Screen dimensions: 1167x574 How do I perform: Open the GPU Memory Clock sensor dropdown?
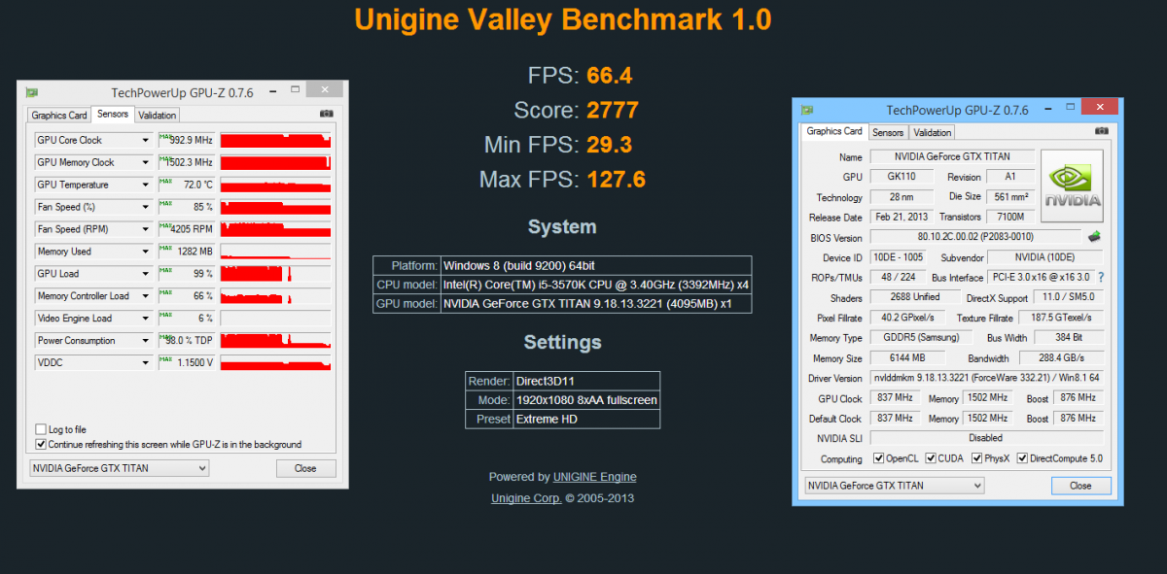click(146, 162)
